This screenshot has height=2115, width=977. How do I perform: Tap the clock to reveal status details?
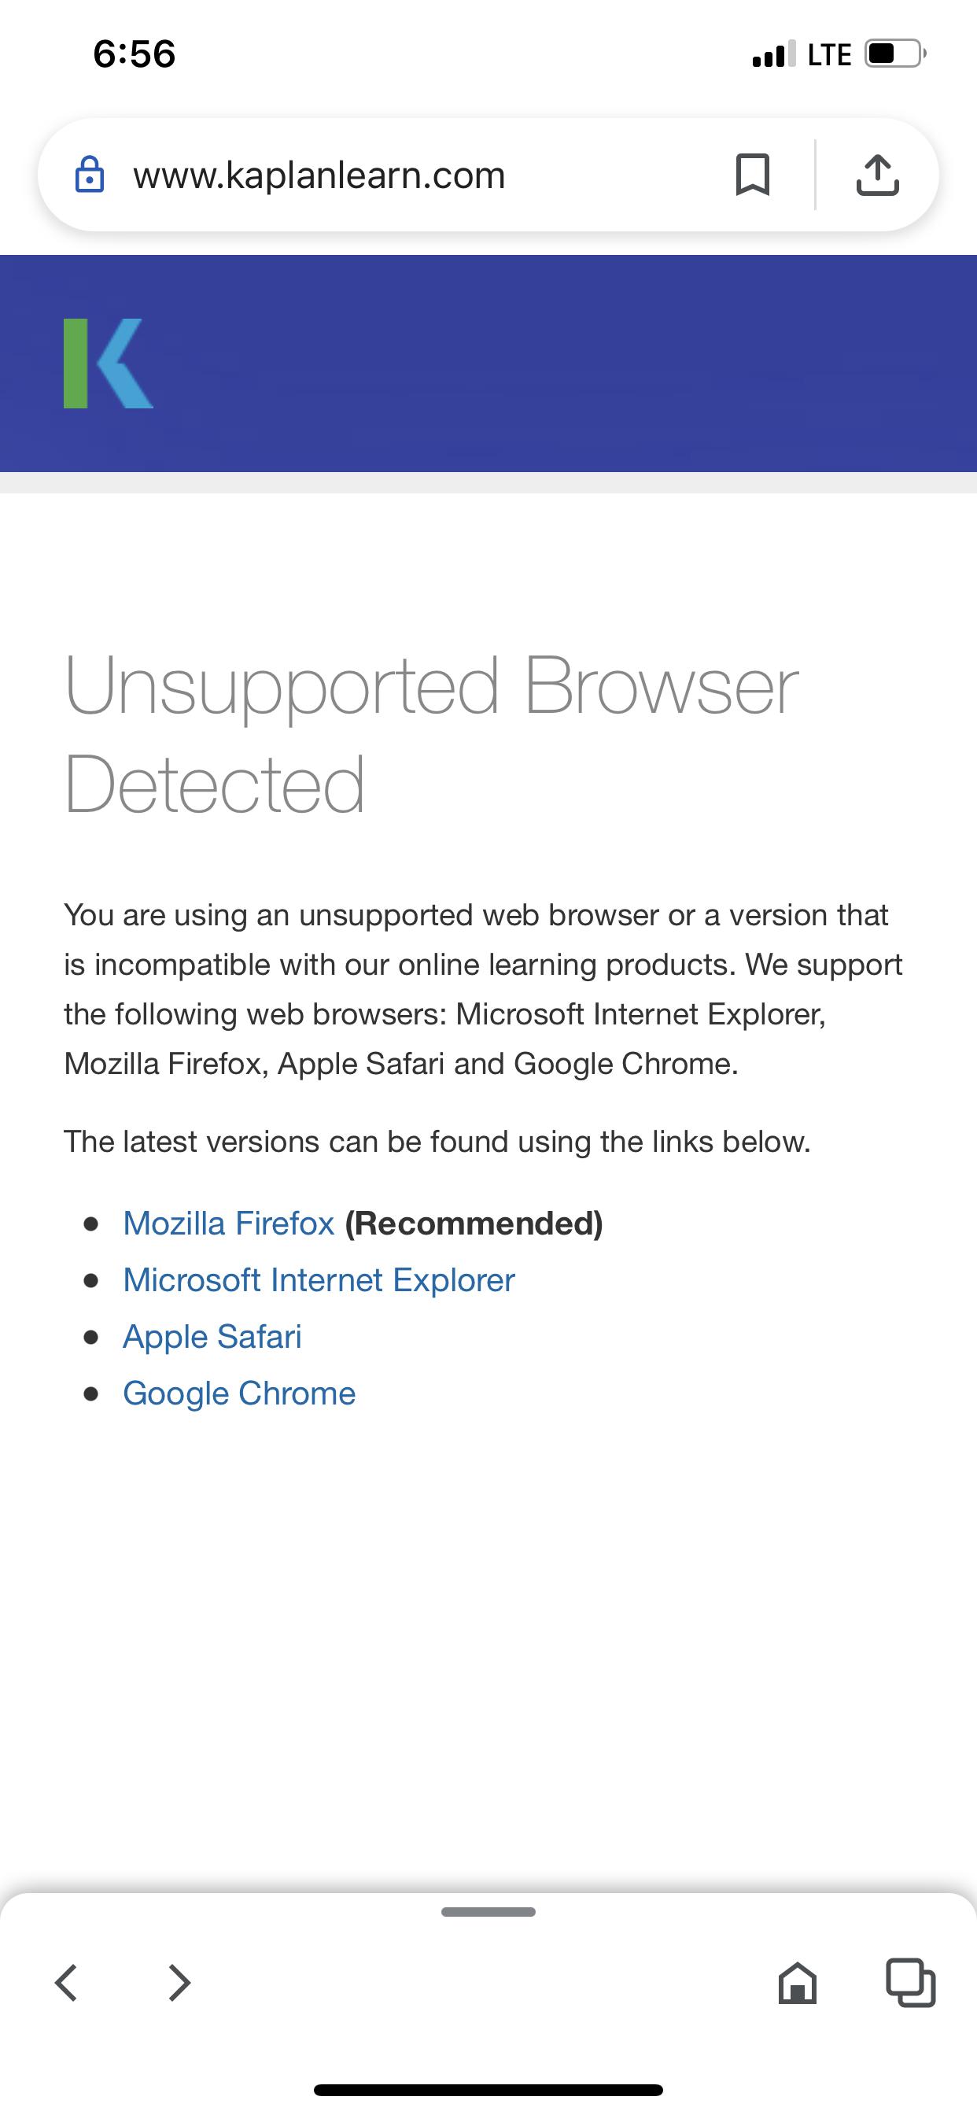tap(134, 54)
